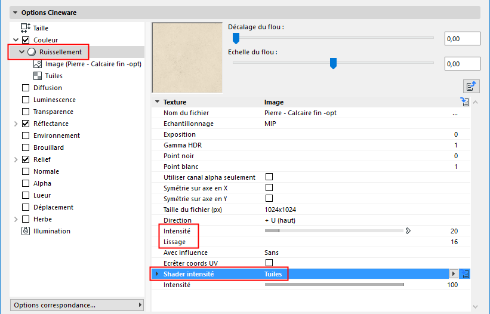Enable the Diffusion channel checkbox
The height and width of the screenshot is (314, 490).
(x=26, y=88)
